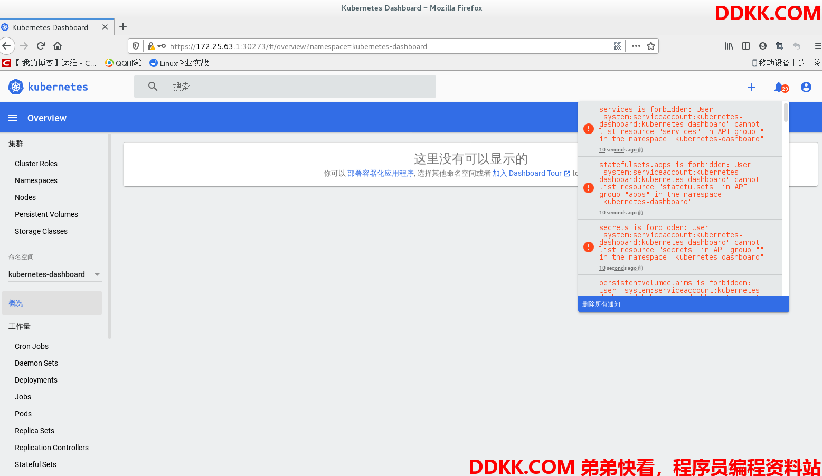Open Persistent Volumes in the sidebar

pyautogui.click(x=46, y=214)
